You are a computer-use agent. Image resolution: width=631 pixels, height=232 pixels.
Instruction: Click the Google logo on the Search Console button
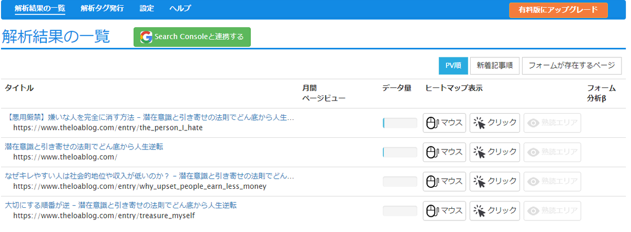[x=146, y=37]
